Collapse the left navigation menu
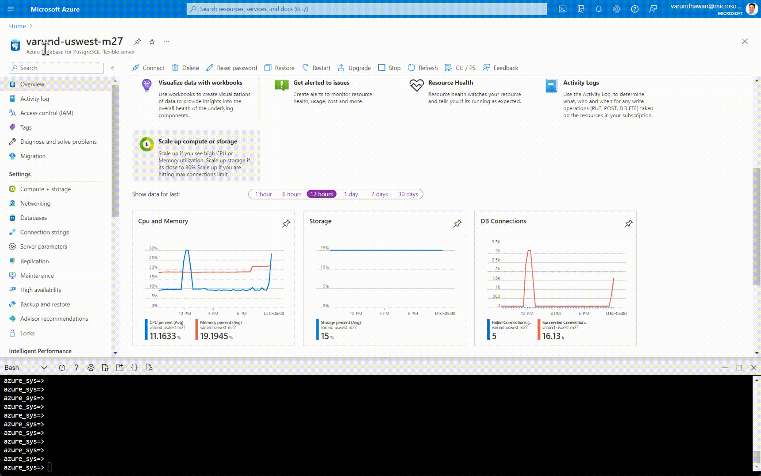Image resolution: width=761 pixels, height=476 pixels. pyautogui.click(x=112, y=68)
